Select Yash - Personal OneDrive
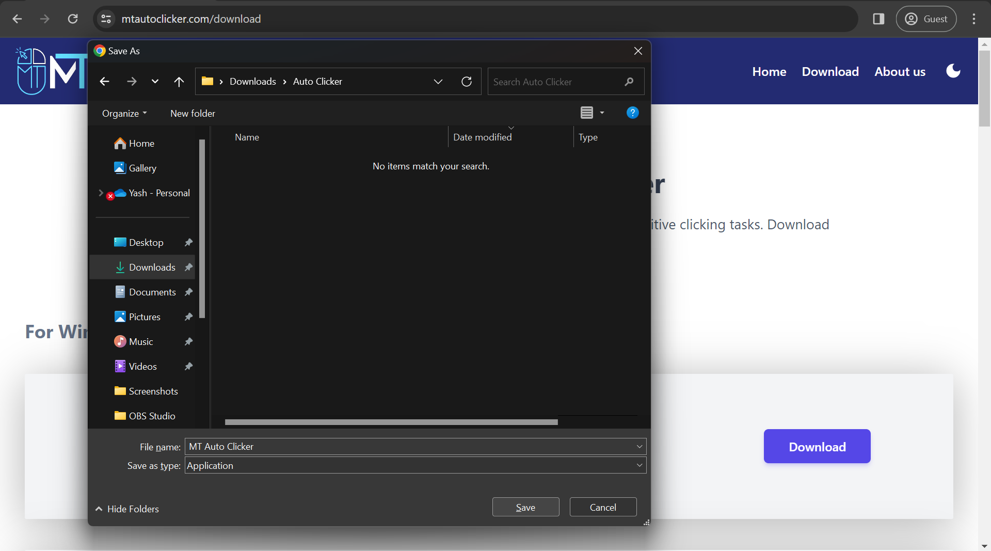The height and width of the screenshot is (551, 991). coord(159,193)
